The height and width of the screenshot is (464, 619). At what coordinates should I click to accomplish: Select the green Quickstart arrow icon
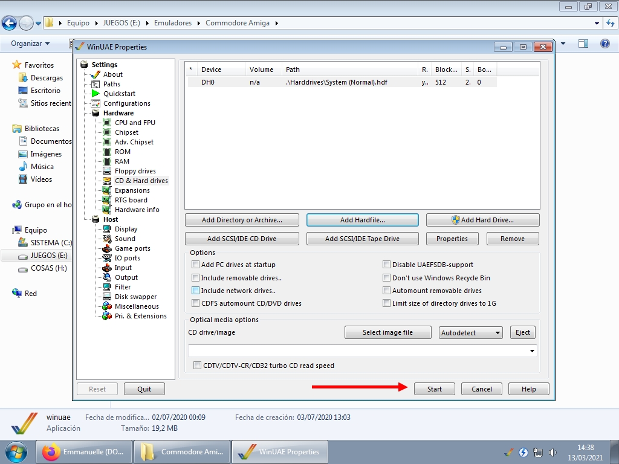point(96,94)
